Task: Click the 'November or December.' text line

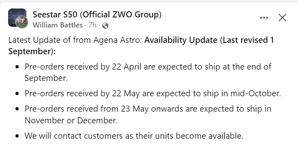Action: point(71,121)
